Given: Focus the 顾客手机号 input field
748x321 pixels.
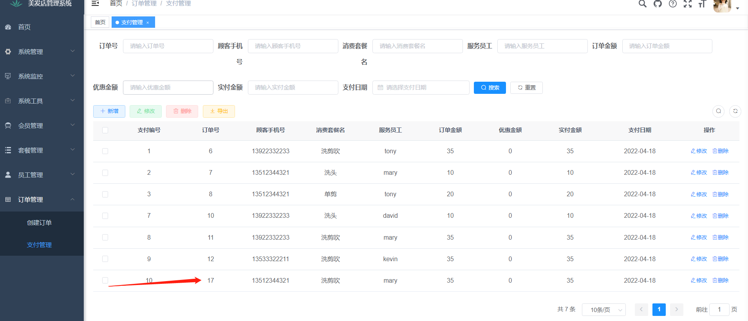Looking at the screenshot, I should point(293,46).
